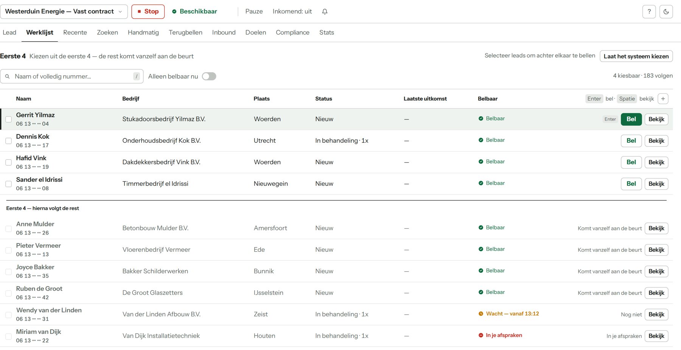Screen dimensions: 681x350
Task: Click Laat het systeem kiezen button
Action: (636, 56)
